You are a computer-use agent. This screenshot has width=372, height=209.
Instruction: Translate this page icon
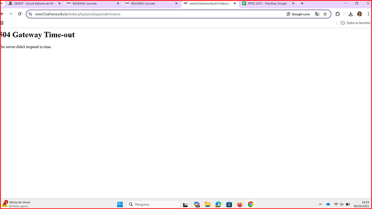[317, 14]
